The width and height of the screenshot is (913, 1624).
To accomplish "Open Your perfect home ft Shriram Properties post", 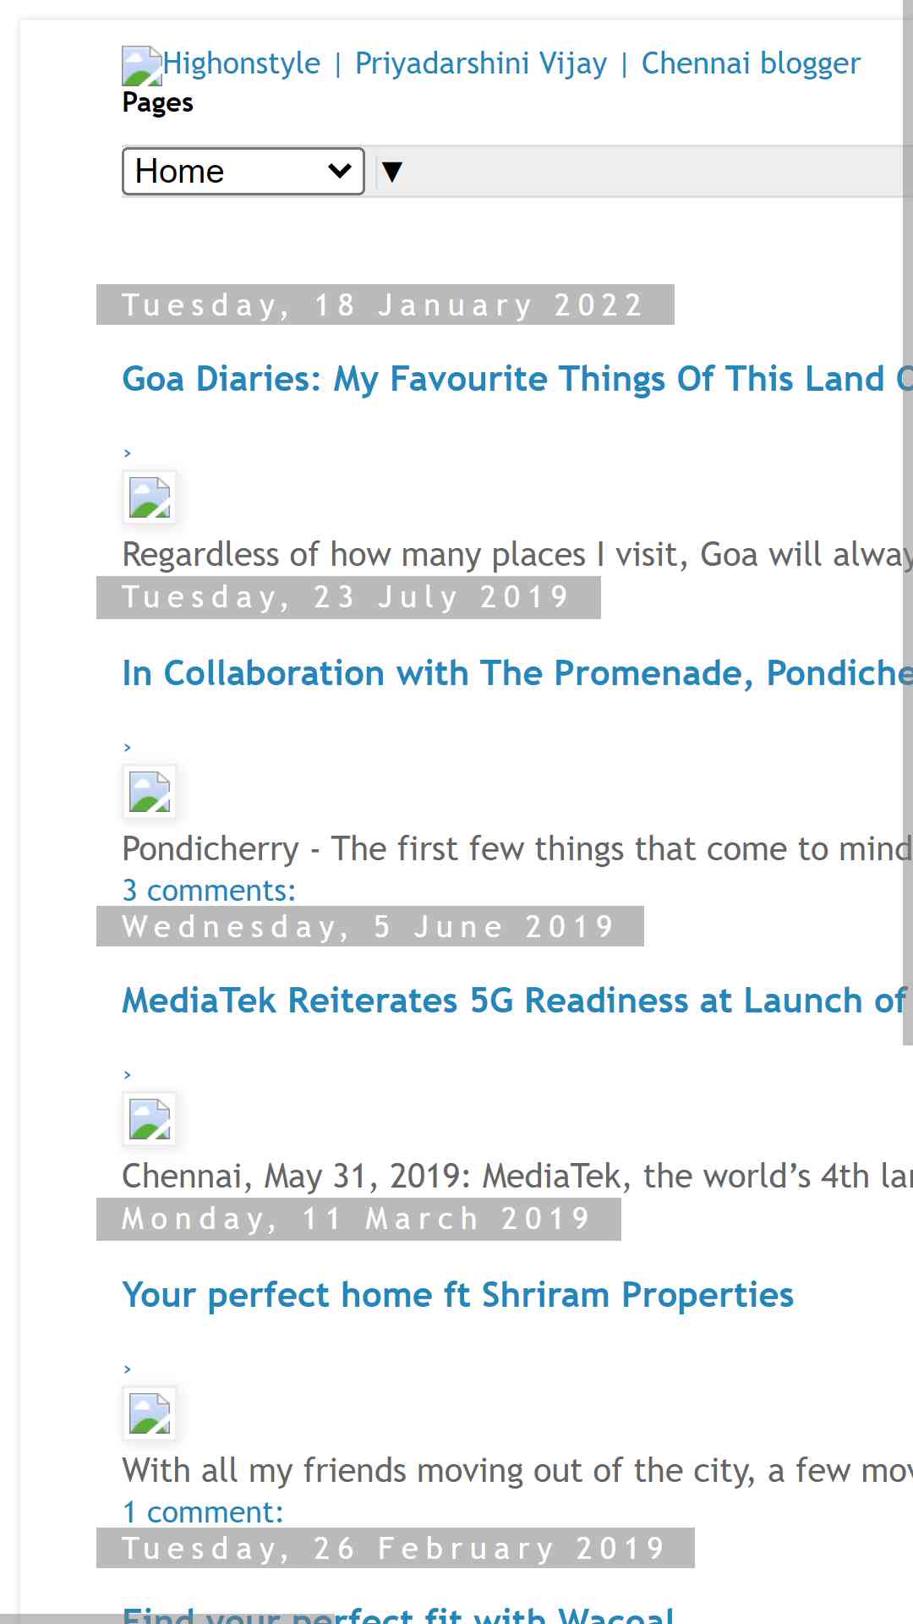I will [x=458, y=1295].
